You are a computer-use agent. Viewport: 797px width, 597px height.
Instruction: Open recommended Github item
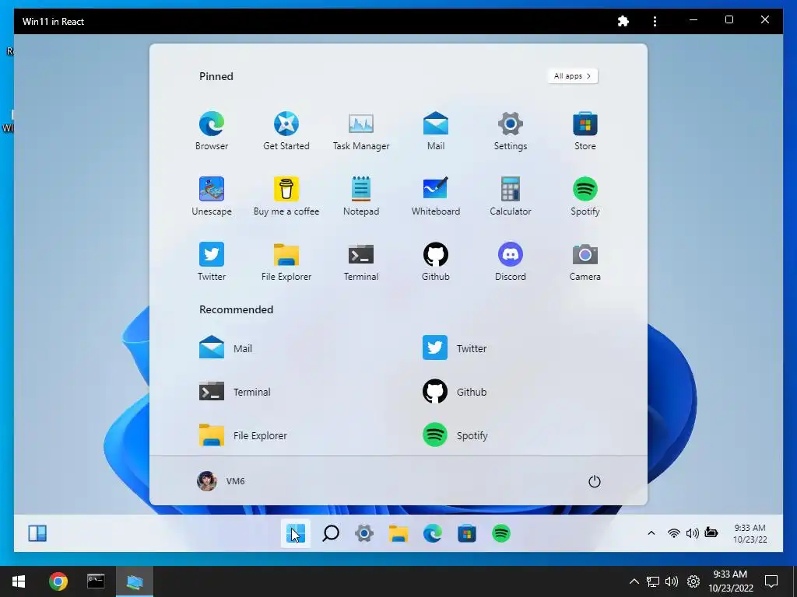pyautogui.click(x=455, y=392)
